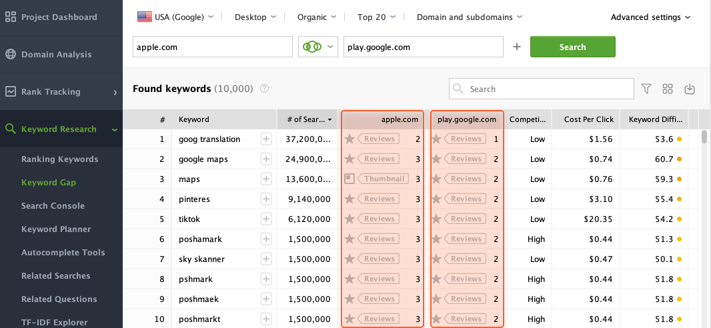Click apple.com star icon in 'goog translation' row
This screenshot has height=328, width=711.
(x=349, y=139)
